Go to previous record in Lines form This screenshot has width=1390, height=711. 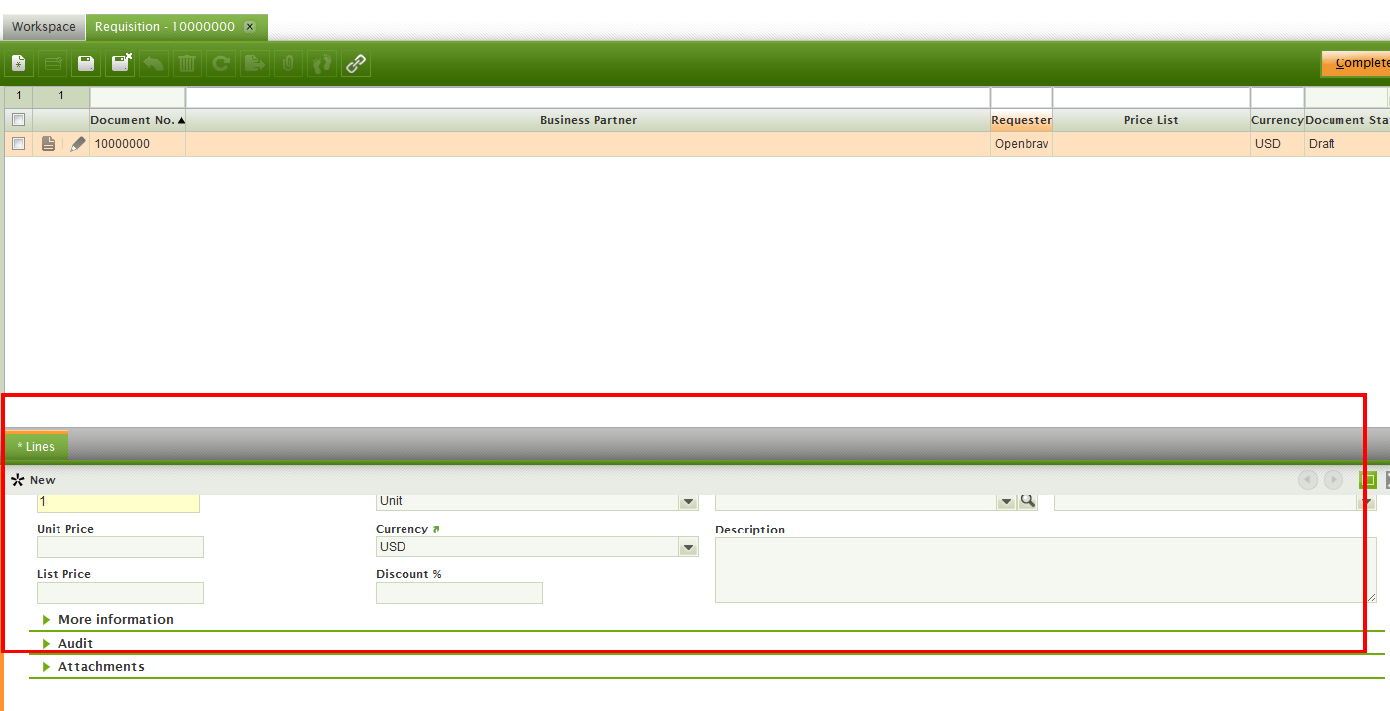point(1308,480)
